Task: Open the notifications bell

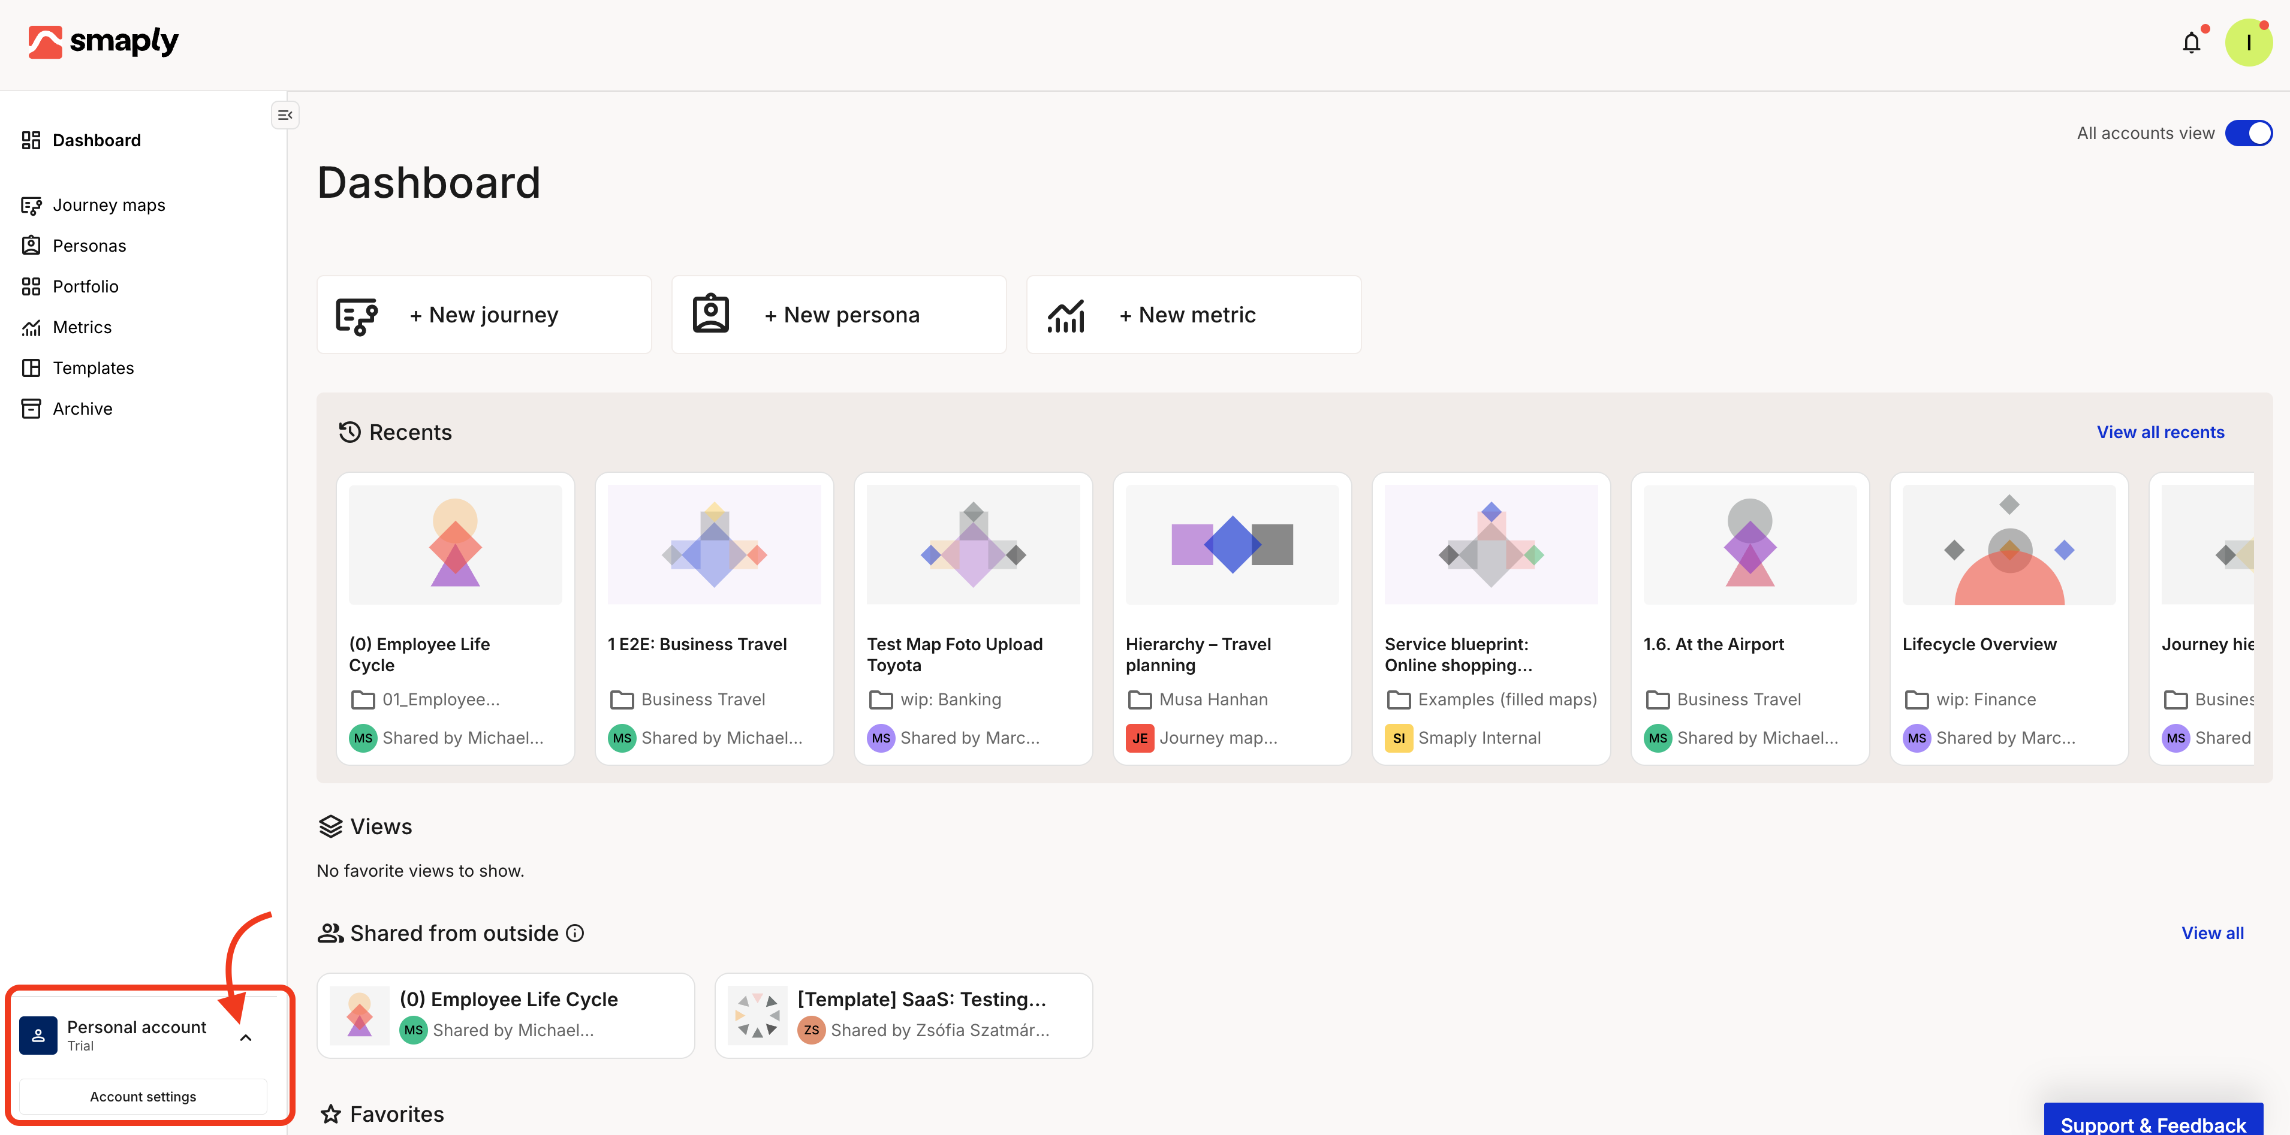Action: tap(2191, 42)
